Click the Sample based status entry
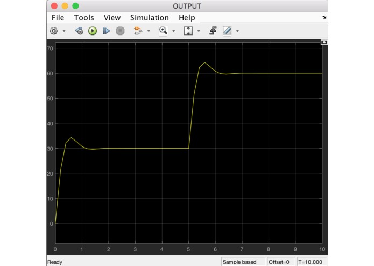 click(239, 262)
